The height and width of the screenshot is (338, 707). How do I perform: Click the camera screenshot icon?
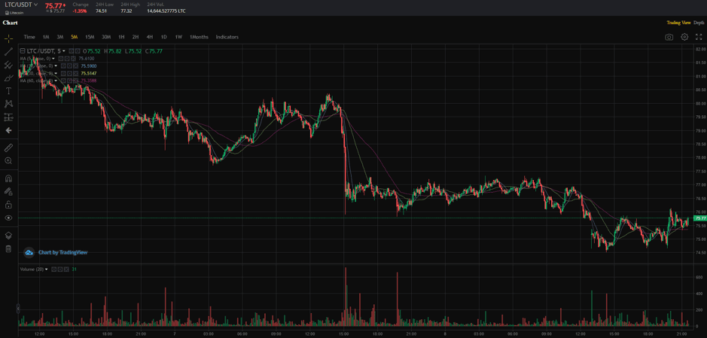[x=669, y=37]
